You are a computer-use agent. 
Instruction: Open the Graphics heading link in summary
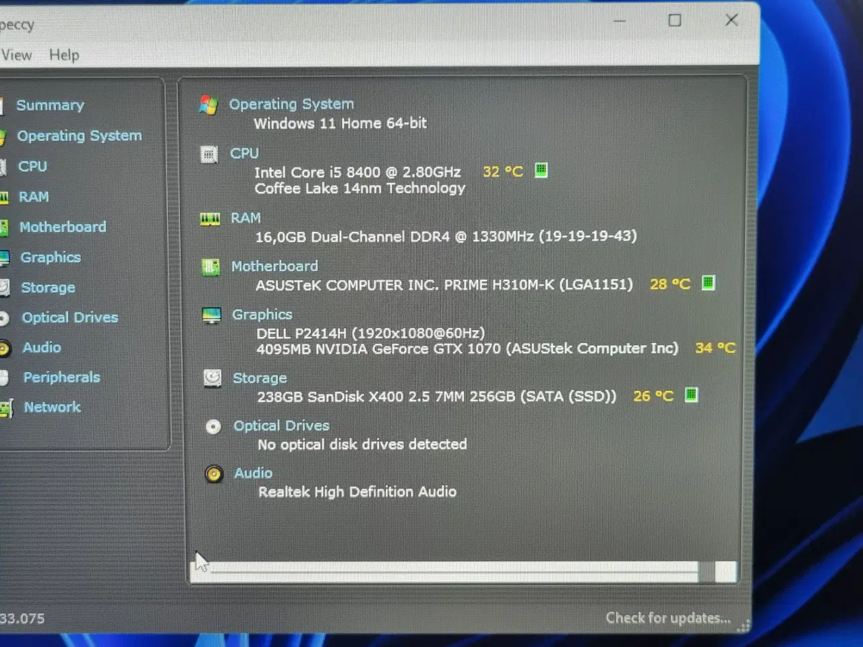pyautogui.click(x=262, y=315)
